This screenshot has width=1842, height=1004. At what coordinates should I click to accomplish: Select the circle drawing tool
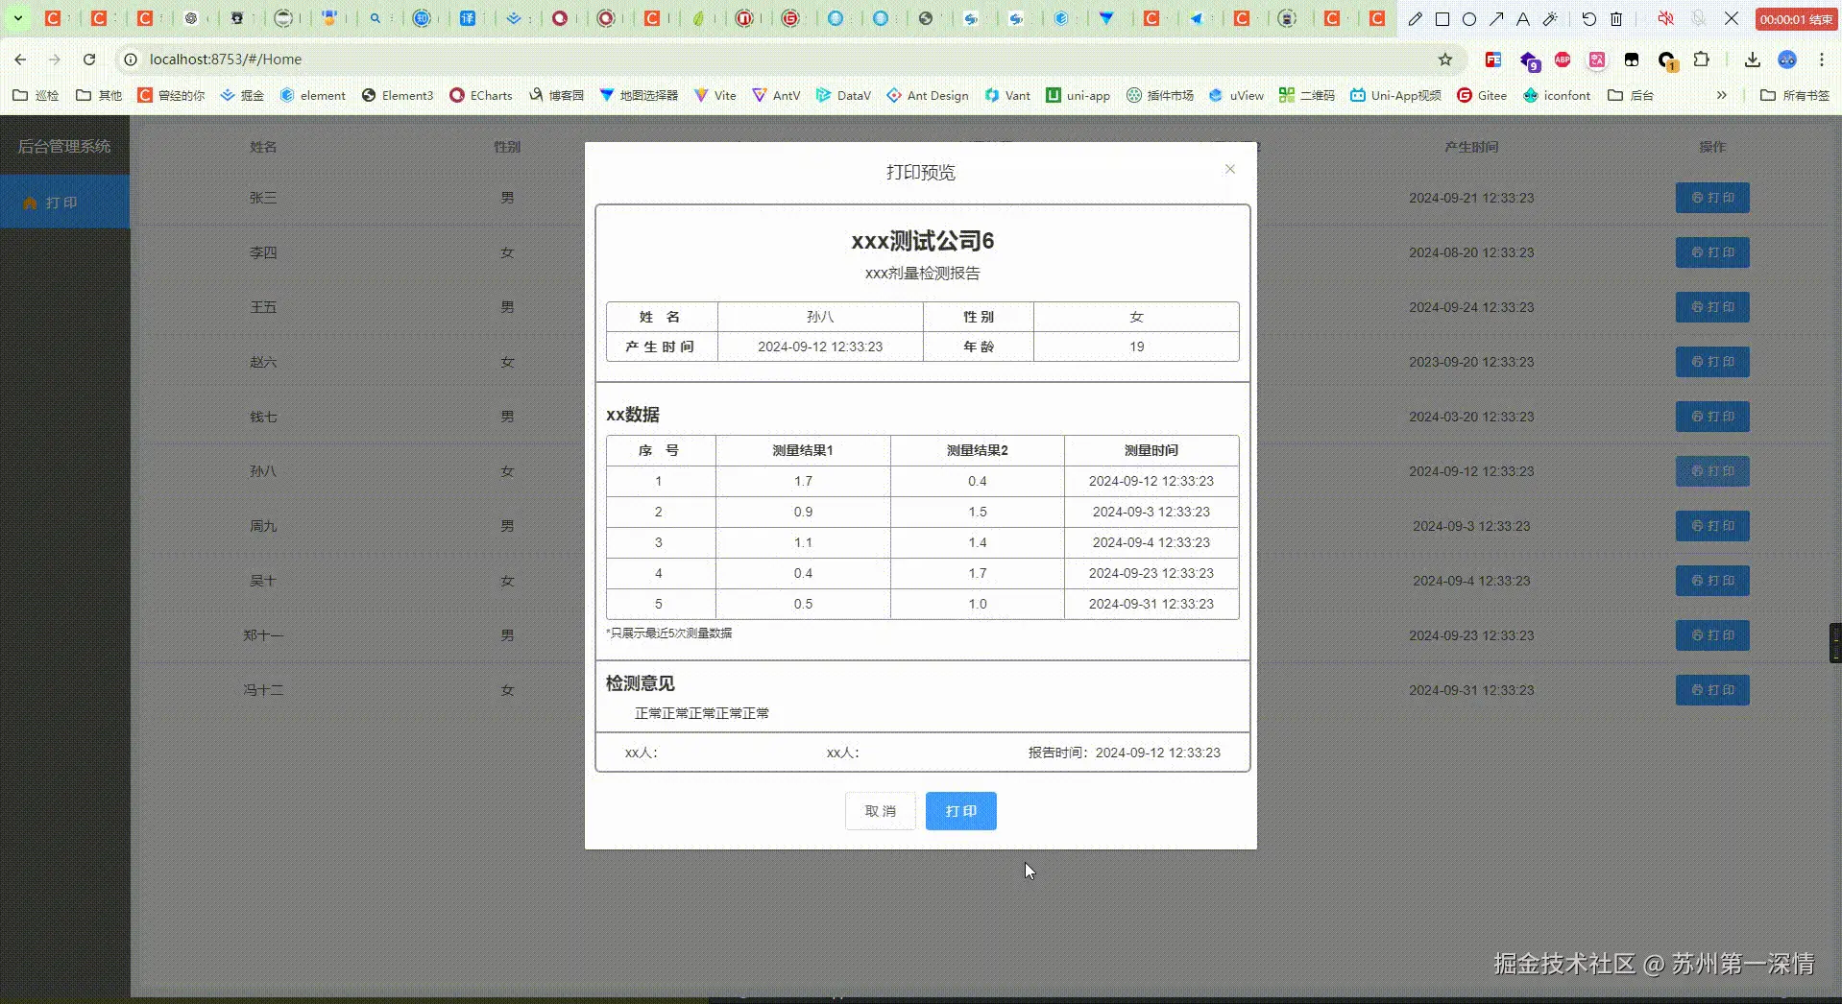click(x=1468, y=18)
